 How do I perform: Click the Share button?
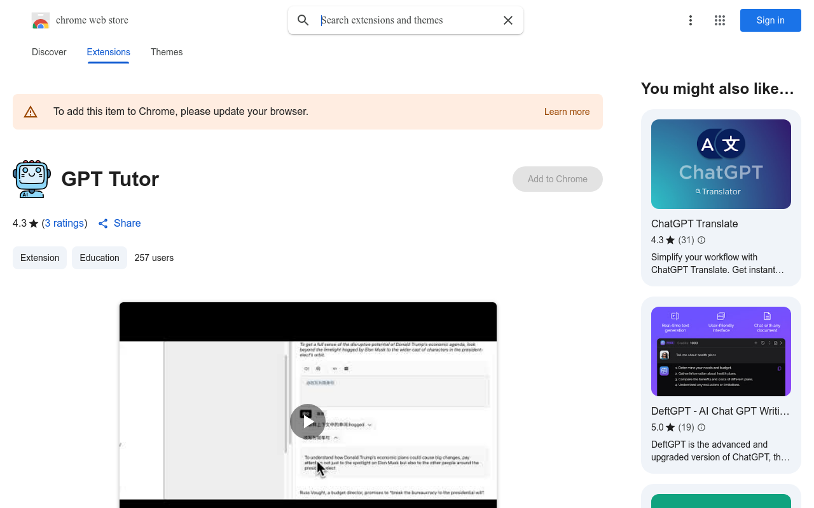pos(120,224)
